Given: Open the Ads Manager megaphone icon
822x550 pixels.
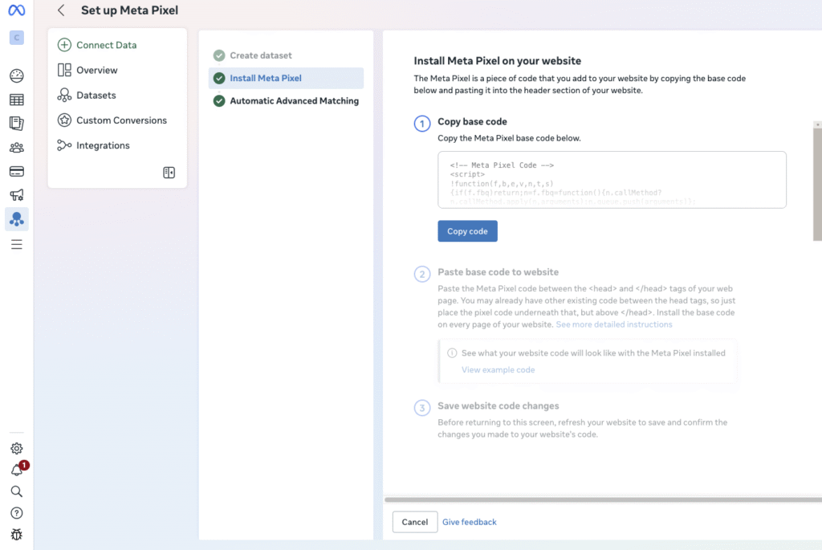Looking at the screenshot, I should coord(16,195).
